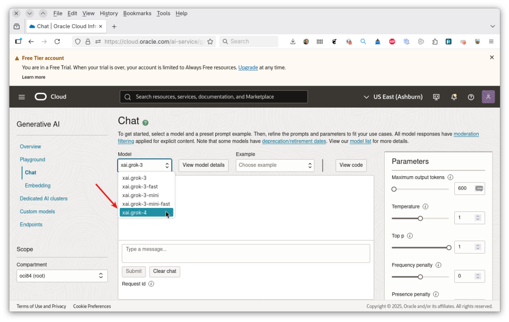
Task: Open the Firefox downloads panel
Action: click(x=293, y=42)
